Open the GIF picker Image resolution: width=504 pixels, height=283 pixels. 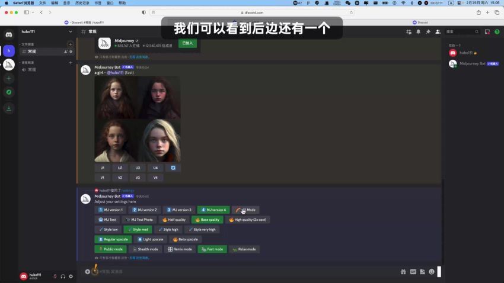tap(413, 272)
